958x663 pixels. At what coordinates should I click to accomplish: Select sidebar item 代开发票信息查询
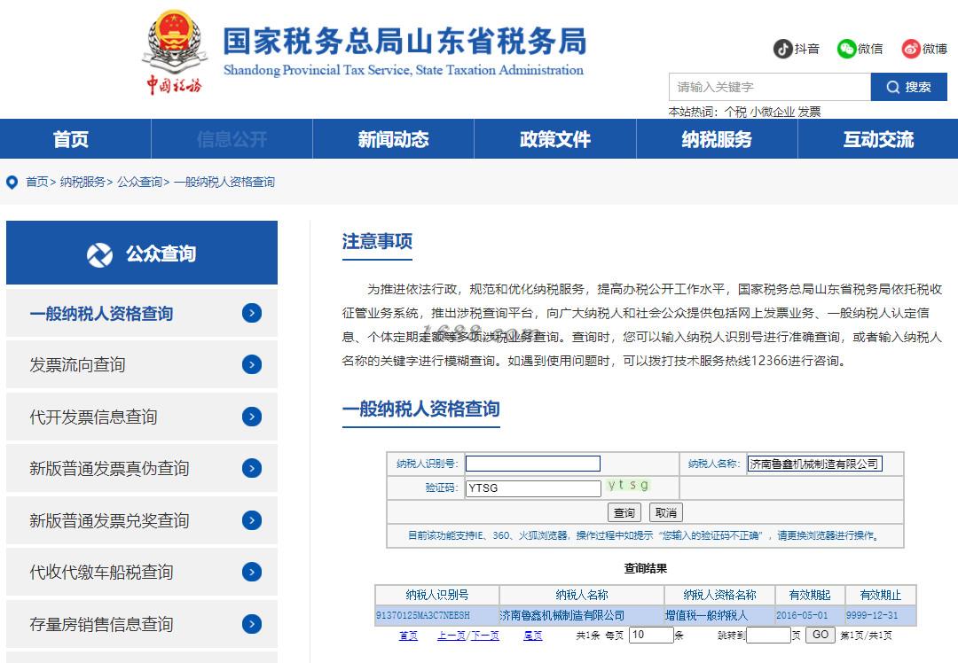[x=142, y=417]
